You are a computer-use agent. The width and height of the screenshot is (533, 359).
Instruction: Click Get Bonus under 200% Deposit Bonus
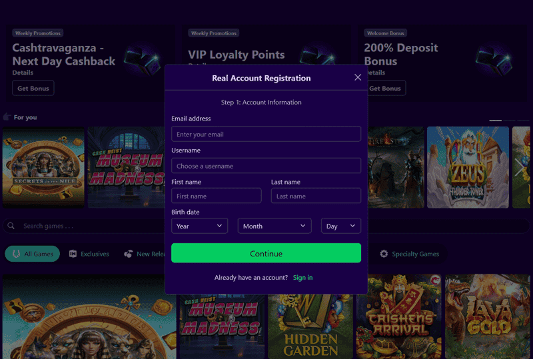386,88
